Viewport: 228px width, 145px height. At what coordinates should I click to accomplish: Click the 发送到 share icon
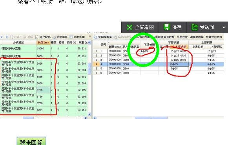tap(195, 27)
